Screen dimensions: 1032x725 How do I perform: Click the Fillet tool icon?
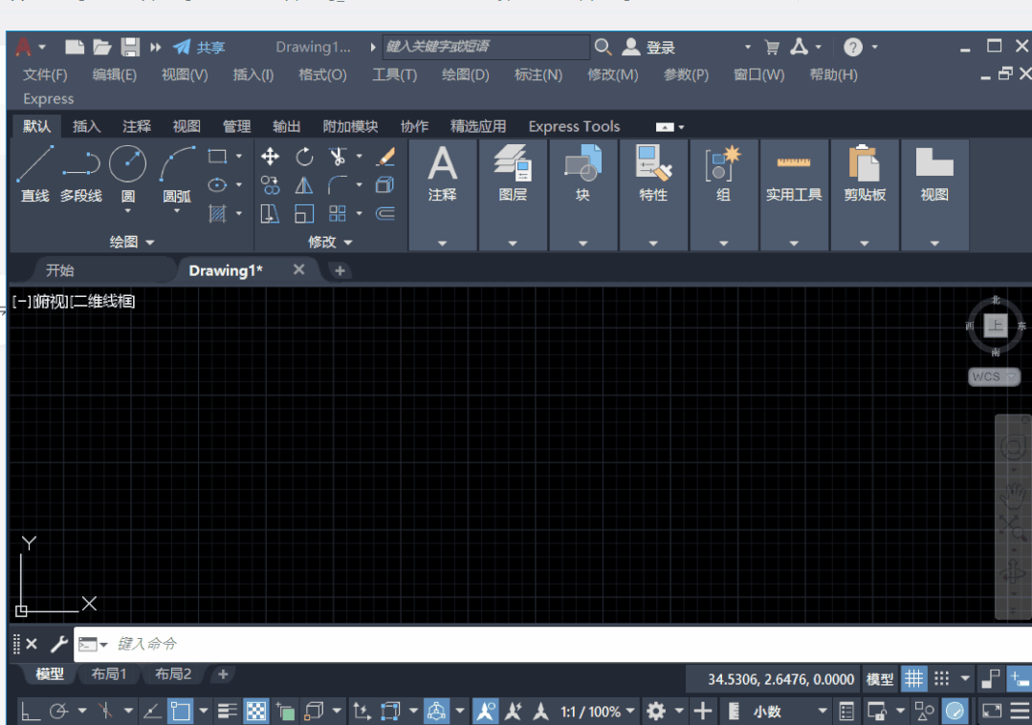pos(338,185)
